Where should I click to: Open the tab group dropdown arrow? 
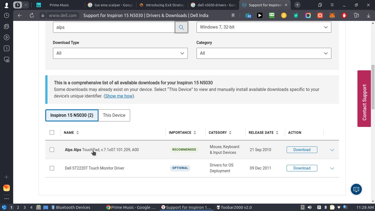coord(26,5)
